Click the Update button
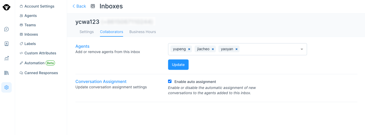The width and height of the screenshot is (365, 135). (178, 65)
